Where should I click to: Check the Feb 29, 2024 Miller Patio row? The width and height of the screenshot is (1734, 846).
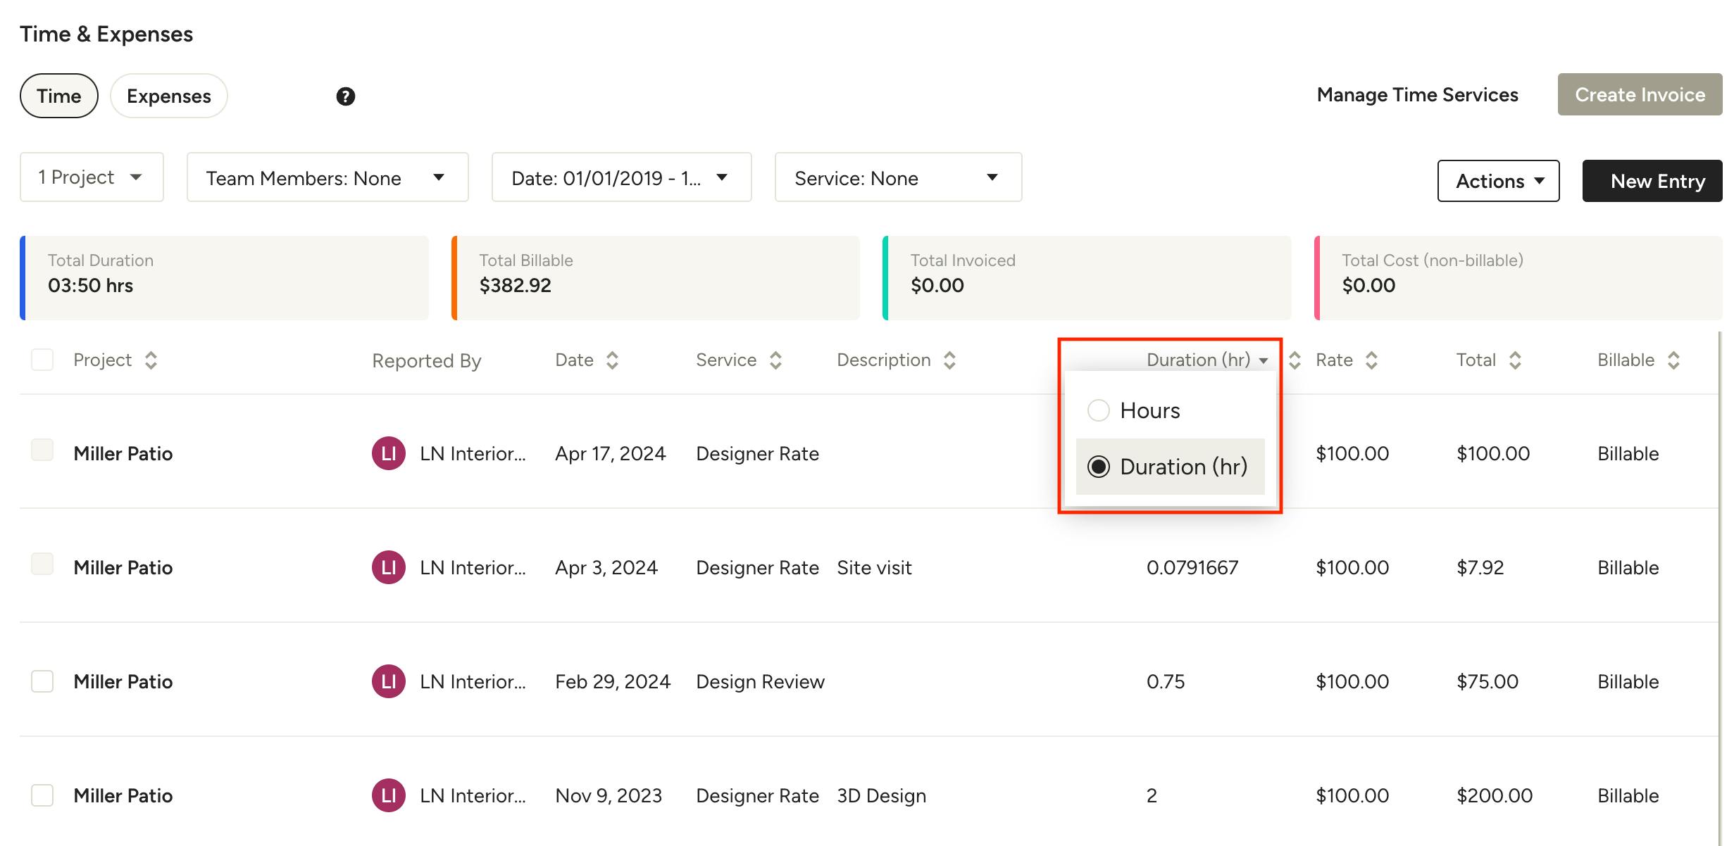click(42, 681)
